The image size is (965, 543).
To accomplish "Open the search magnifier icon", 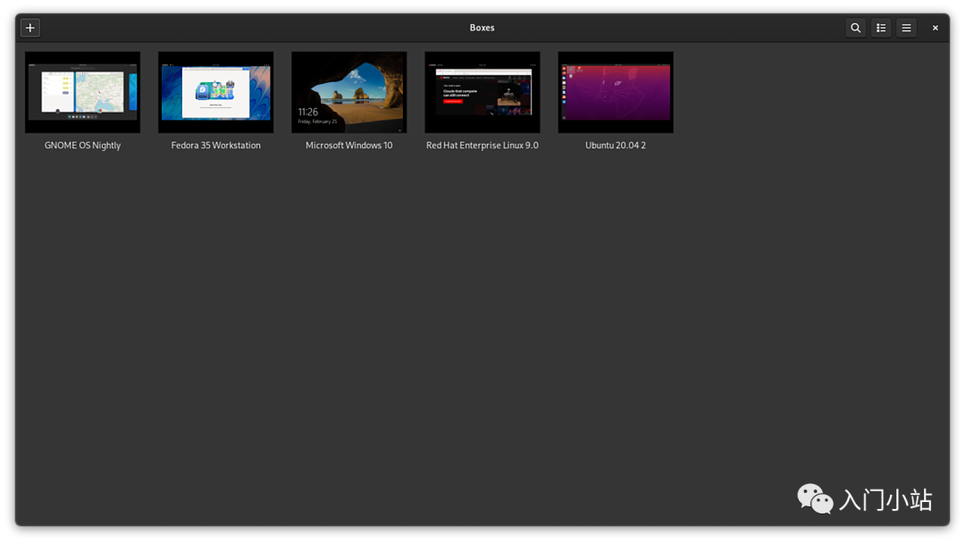I will (855, 28).
